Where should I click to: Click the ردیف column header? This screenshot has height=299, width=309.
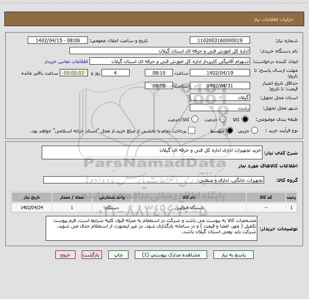coord(291,197)
